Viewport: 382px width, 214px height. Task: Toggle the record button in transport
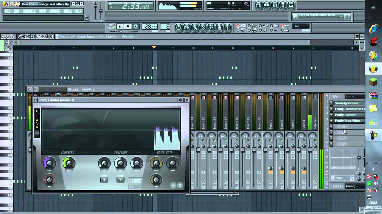point(135,26)
